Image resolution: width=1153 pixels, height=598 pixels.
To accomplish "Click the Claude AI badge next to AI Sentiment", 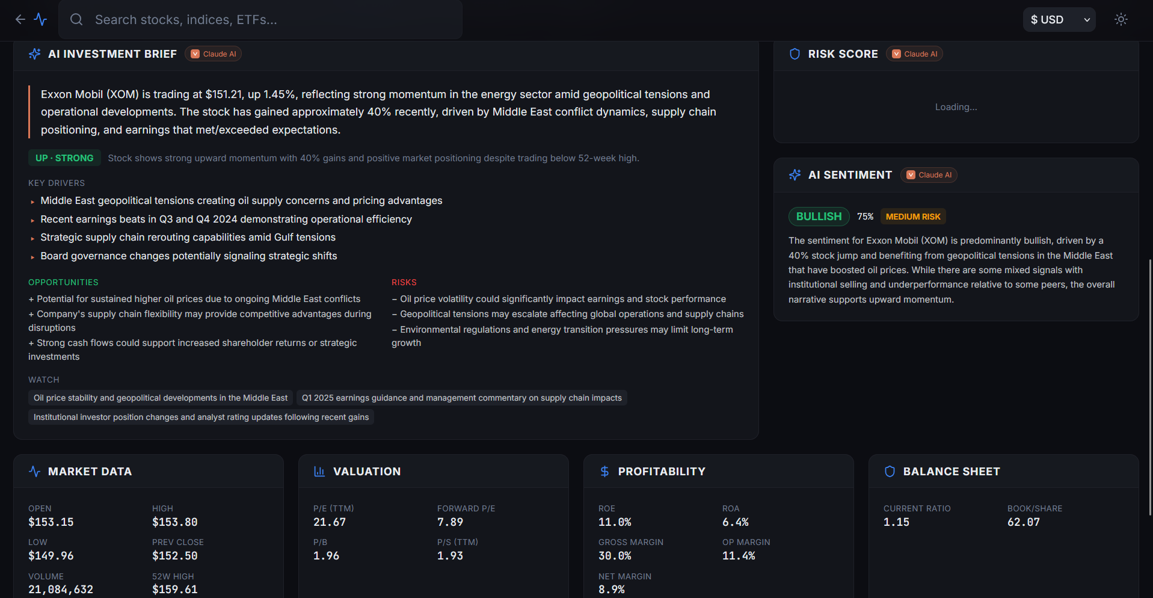I will pos(929,175).
